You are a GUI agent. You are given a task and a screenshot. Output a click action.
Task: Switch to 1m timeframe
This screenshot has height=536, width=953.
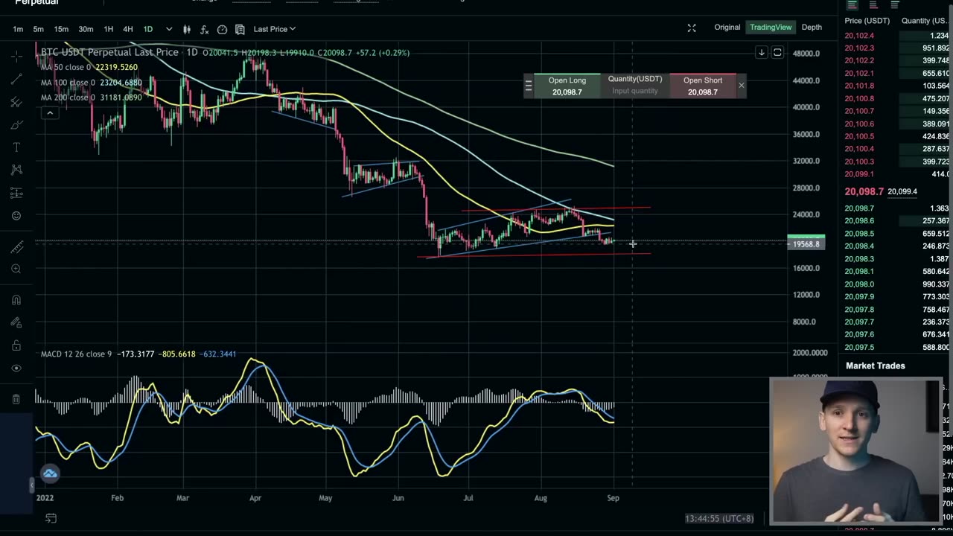pyautogui.click(x=18, y=29)
